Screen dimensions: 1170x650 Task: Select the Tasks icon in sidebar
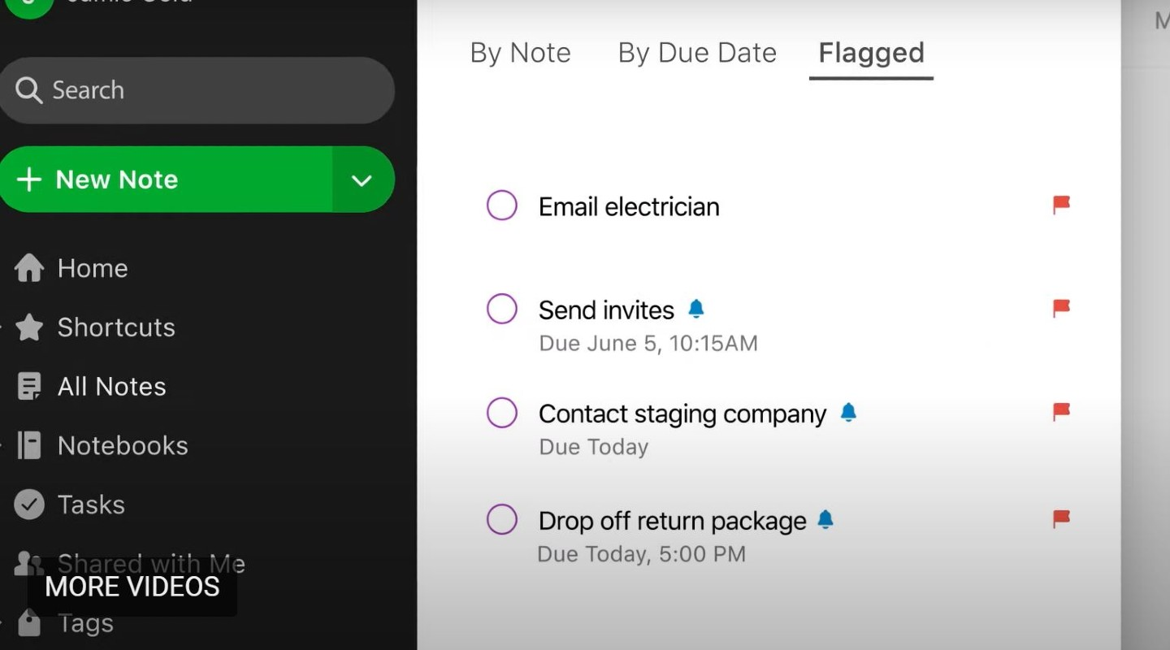pos(28,505)
